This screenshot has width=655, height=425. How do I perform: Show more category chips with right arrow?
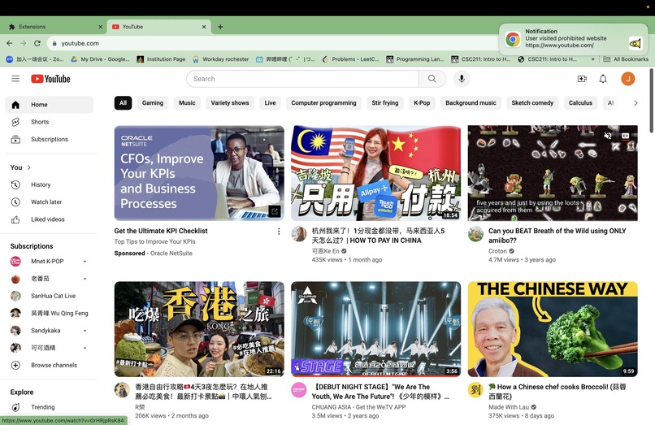pyautogui.click(x=635, y=103)
